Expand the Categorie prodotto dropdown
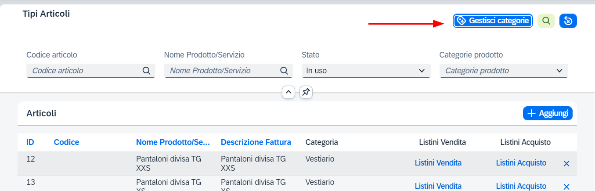This screenshot has width=595, height=191. click(504, 71)
